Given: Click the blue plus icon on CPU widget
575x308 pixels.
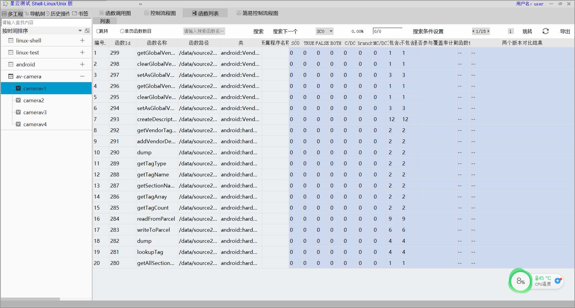Looking at the screenshot, I should pos(557,281).
